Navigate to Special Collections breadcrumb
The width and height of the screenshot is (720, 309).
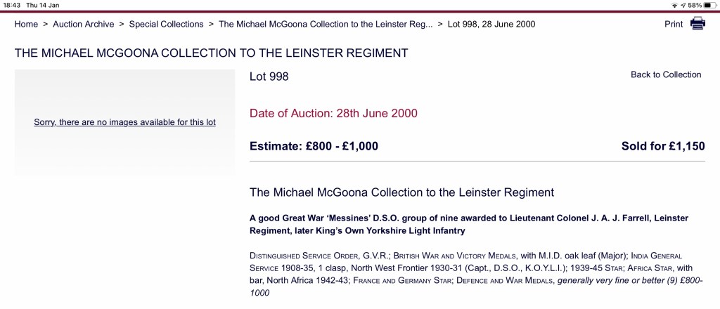click(x=166, y=24)
